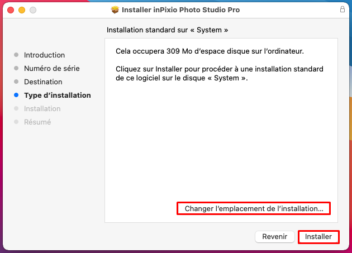Image resolution: width=352 pixels, height=253 pixels.
Task: Select the Résumé step in sidebar
Action: pos(37,122)
